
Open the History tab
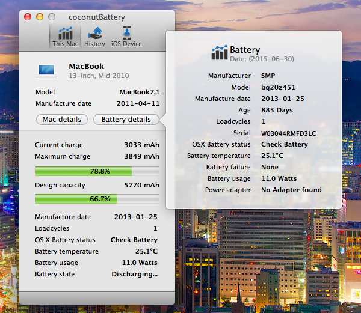94,37
